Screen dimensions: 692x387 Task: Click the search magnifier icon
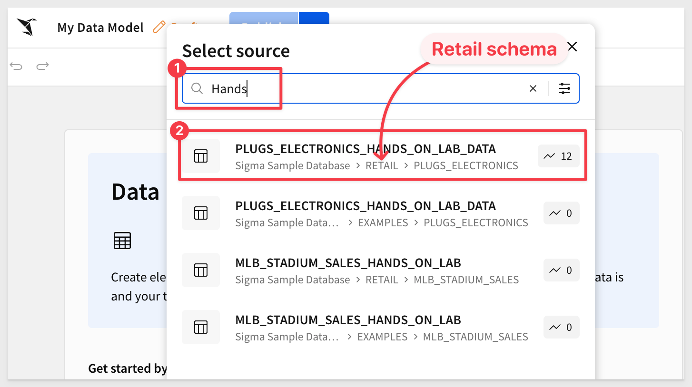click(x=197, y=88)
